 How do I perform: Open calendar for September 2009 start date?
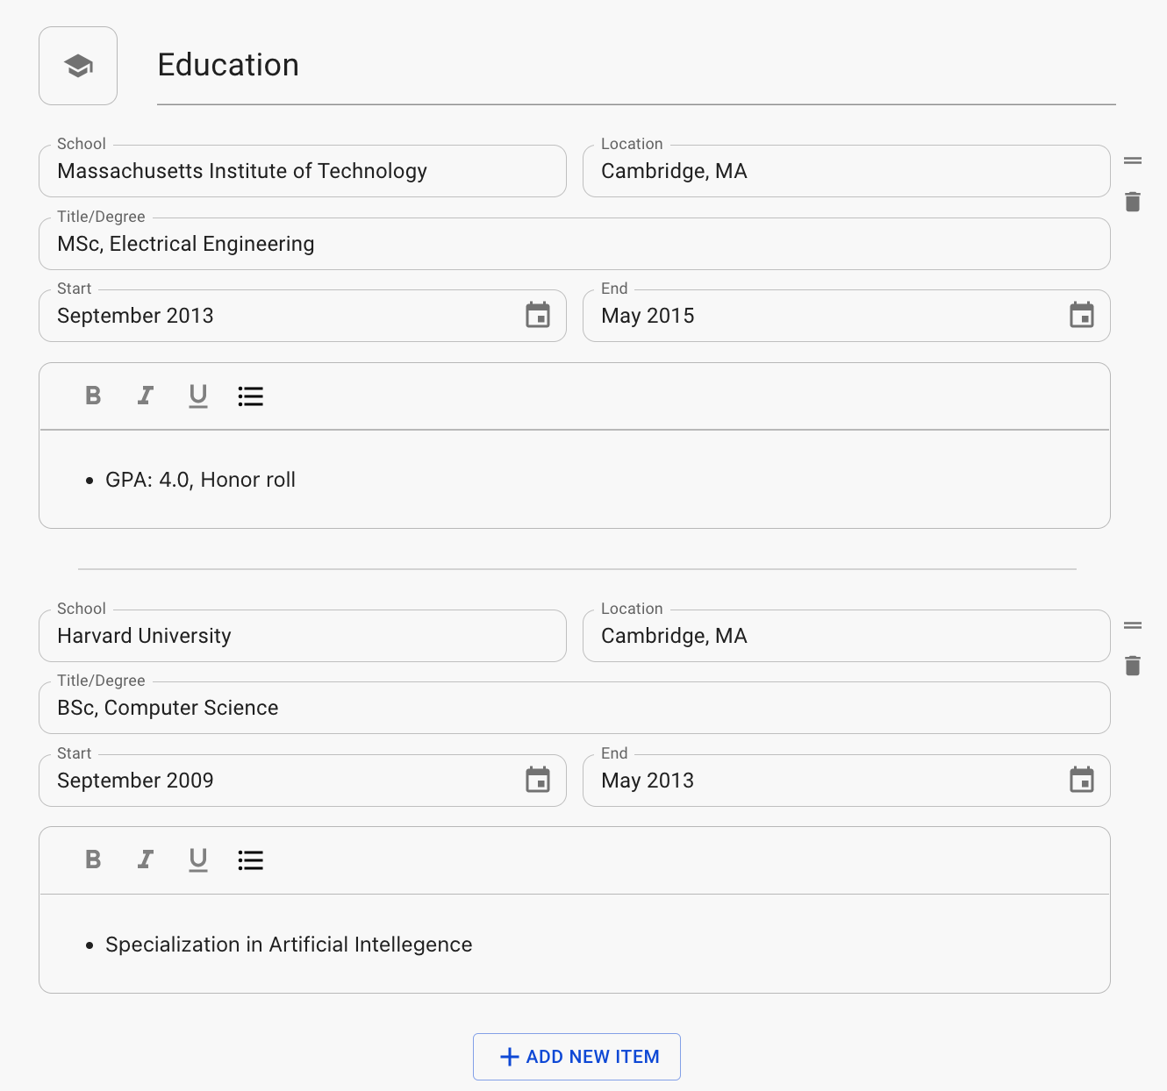coord(538,780)
